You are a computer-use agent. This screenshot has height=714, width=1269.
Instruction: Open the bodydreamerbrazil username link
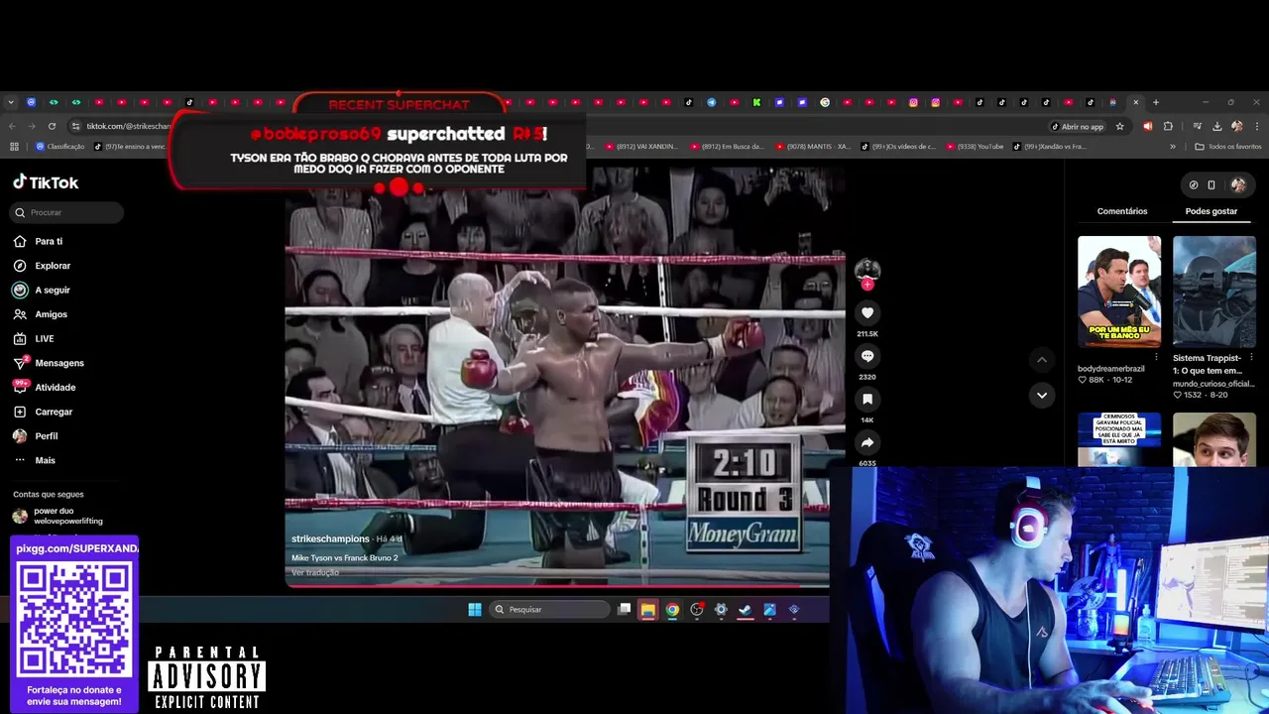point(1111,369)
